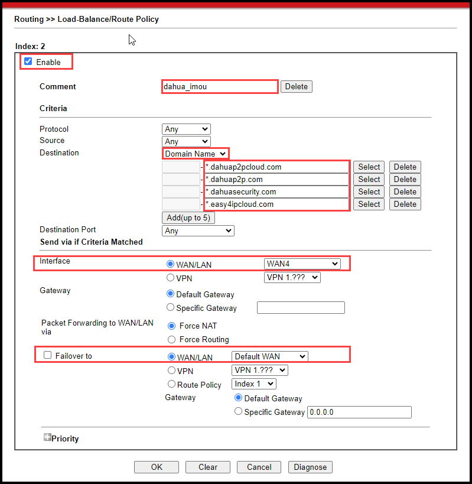Image resolution: width=472 pixels, height=484 pixels.
Task: Open Failover VPN 1.??? dropdown
Action: 260,370
